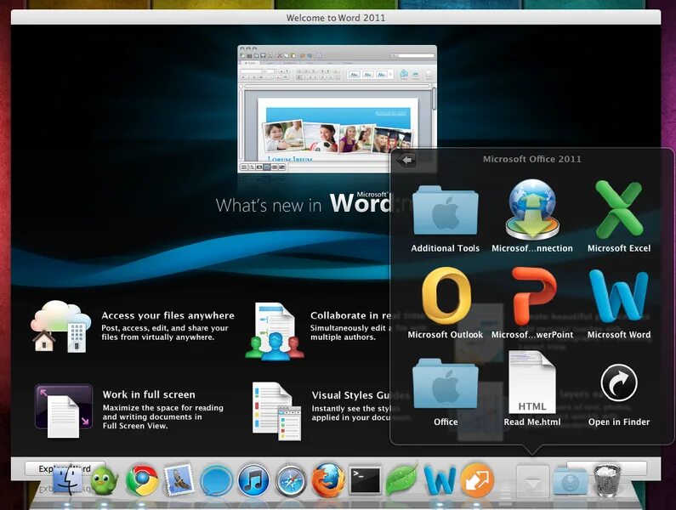This screenshot has width=676, height=510.
Task: Click the Visual Styles Guide document icon
Action: (277, 411)
